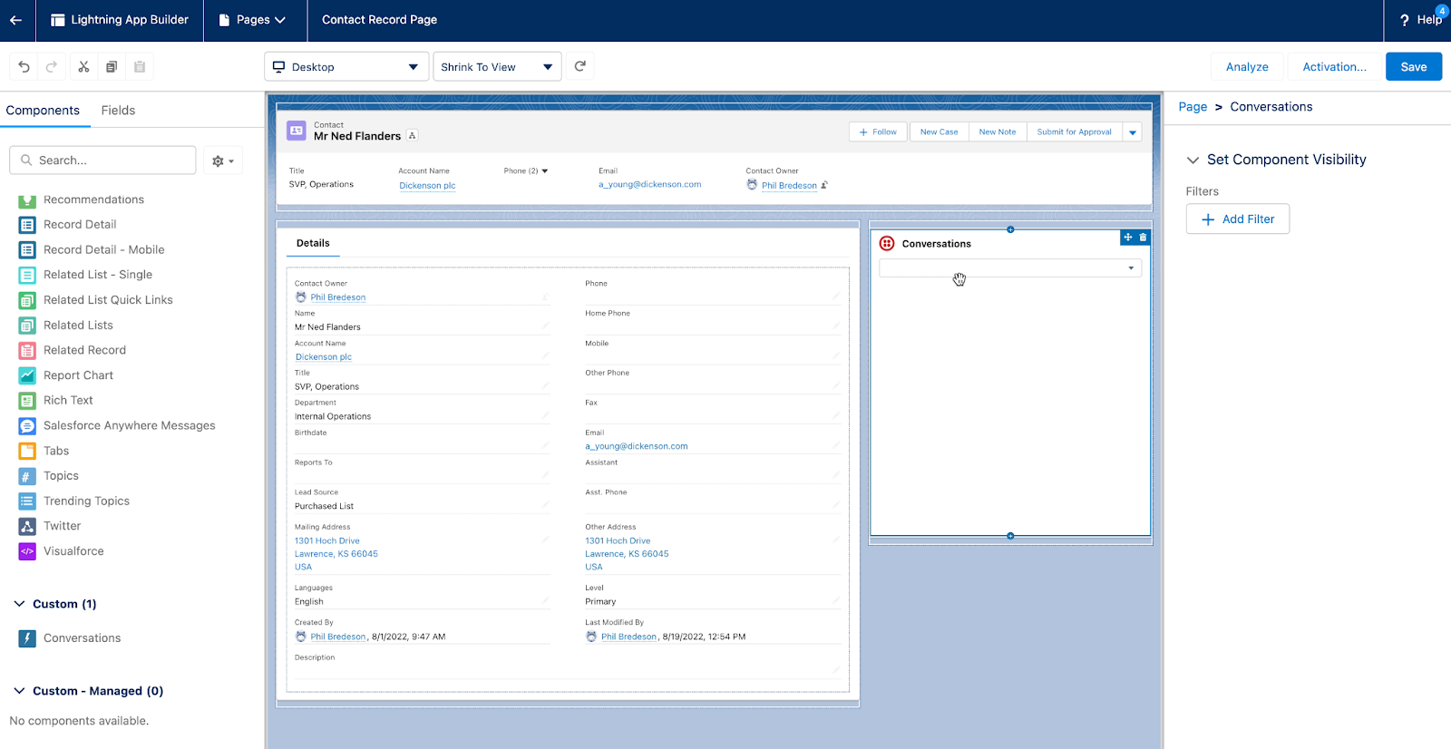1451x749 pixels.
Task: Open the Pages dropdown menu
Action: (253, 20)
